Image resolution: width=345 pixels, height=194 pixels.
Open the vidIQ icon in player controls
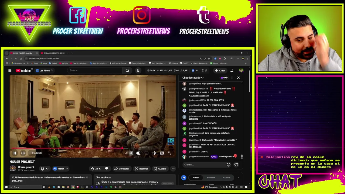[131, 153]
